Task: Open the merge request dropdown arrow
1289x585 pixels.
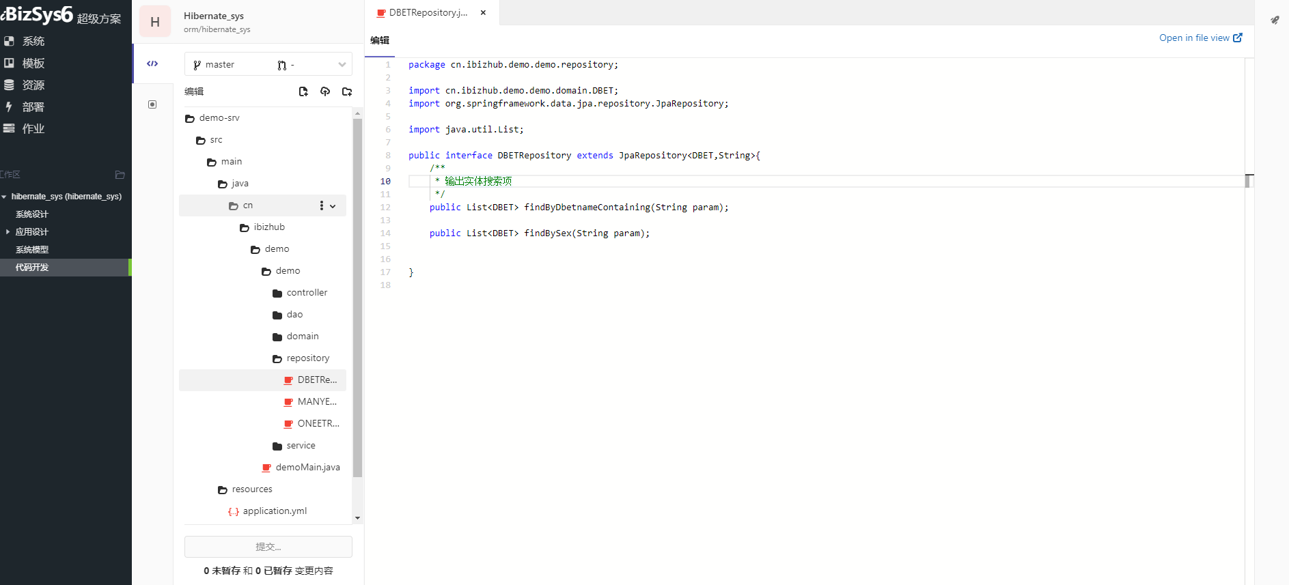Action: tap(342, 65)
